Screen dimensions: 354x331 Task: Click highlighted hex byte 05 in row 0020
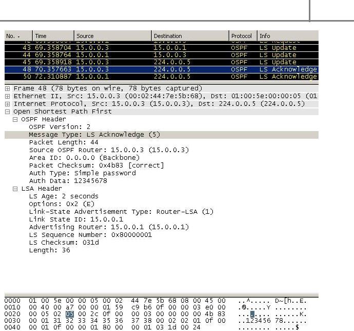pos(70,314)
